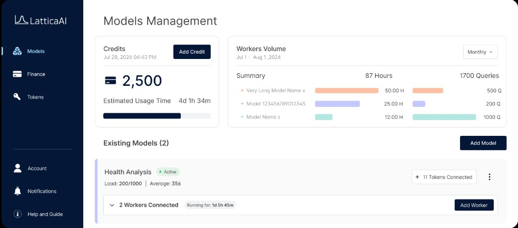Click the Finance card icon in sidebar
The height and width of the screenshot is (228, 518).
(x=17, y=74)
